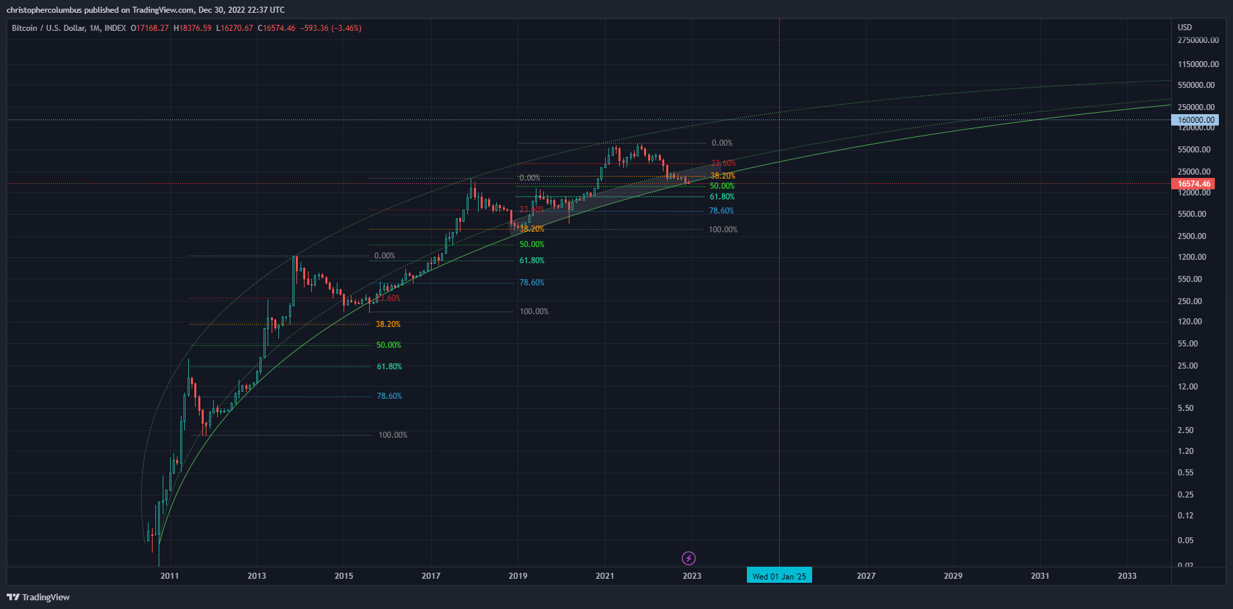Image resolution: width=1233 pixels, height=609 pixels.
Task: Click the 1200.00 price axis label
Action: click(1192, 257)
